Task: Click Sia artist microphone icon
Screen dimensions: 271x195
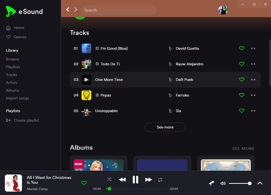Action: coord(170,111)
